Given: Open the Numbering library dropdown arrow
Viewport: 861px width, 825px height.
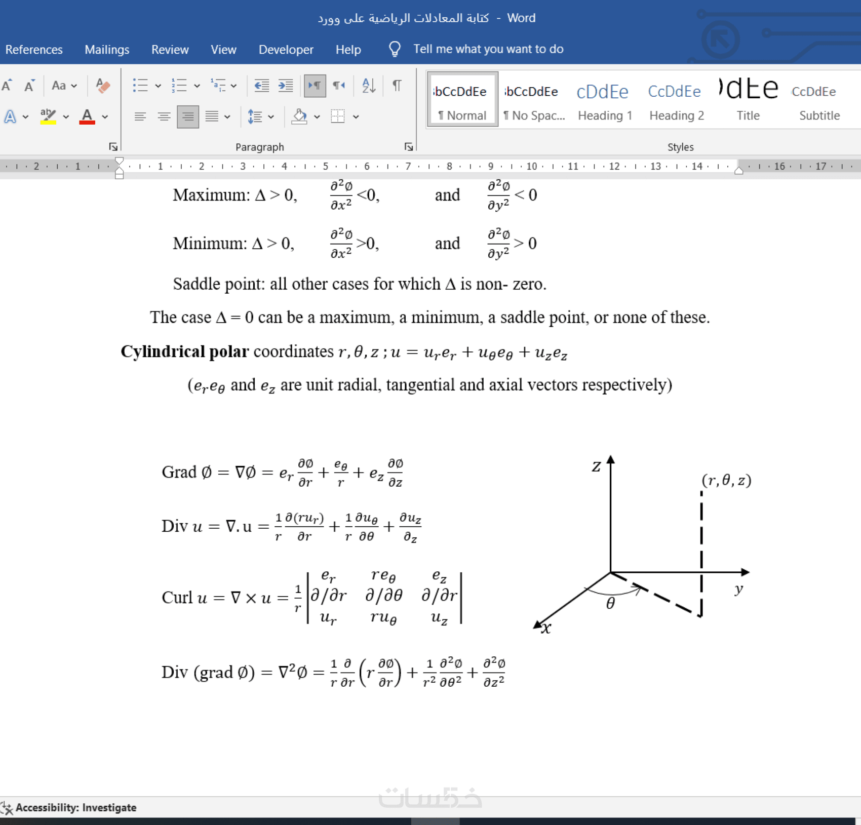Looking at the screenshot, I should [x=197, y=86].
